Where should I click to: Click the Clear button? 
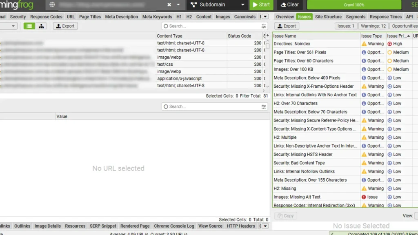click(290, 5)
